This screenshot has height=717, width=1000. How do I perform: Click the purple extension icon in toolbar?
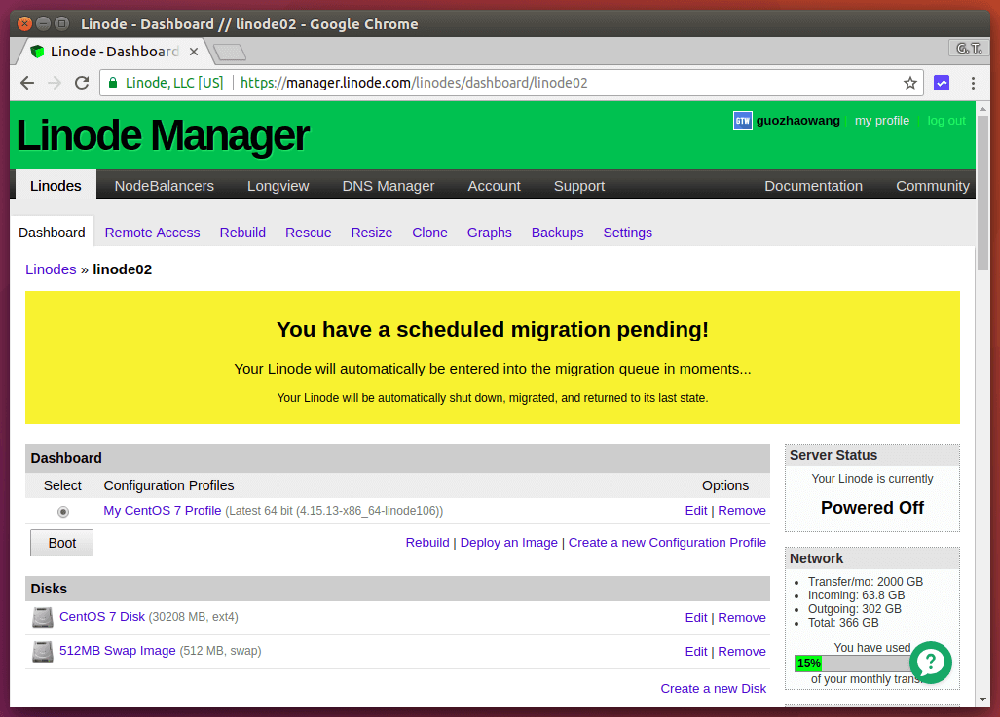942,83
